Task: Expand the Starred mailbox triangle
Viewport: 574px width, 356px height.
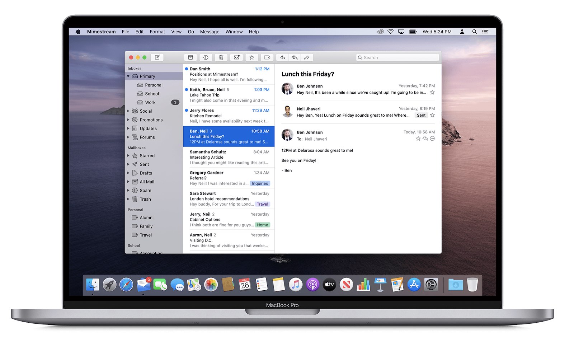Action: (128, 155)
